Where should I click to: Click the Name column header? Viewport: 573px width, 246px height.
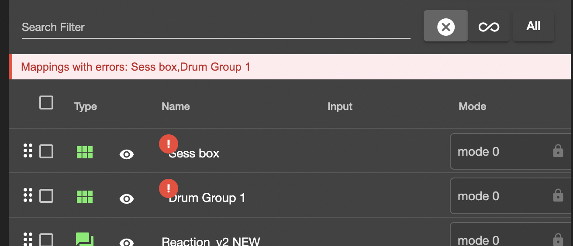(176, 106)
